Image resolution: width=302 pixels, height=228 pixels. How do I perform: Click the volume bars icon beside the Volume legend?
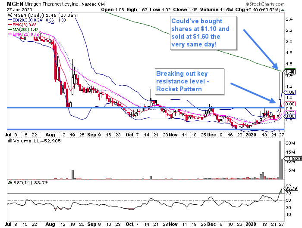[10, 141]
